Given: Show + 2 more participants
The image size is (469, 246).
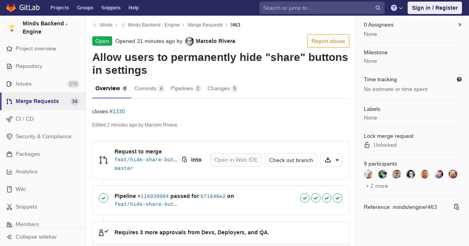Looking at the screenshot, I should click(377, 186).
